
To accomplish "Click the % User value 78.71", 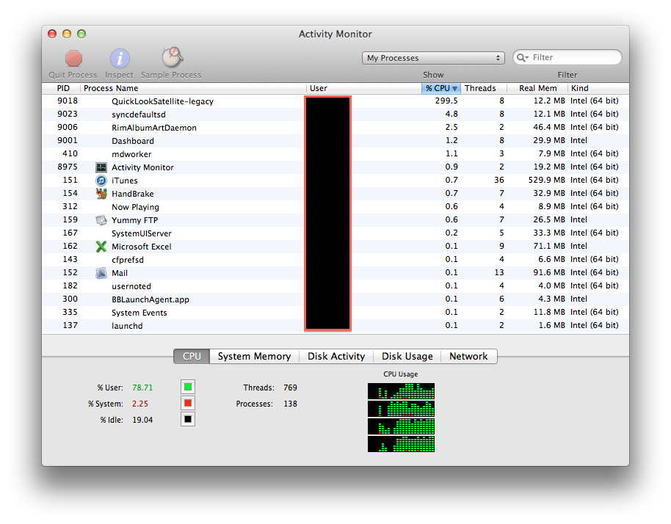I will coord(142,387).
